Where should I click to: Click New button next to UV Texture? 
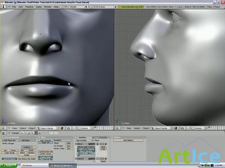pyautogui.click(x=69, y=146)
